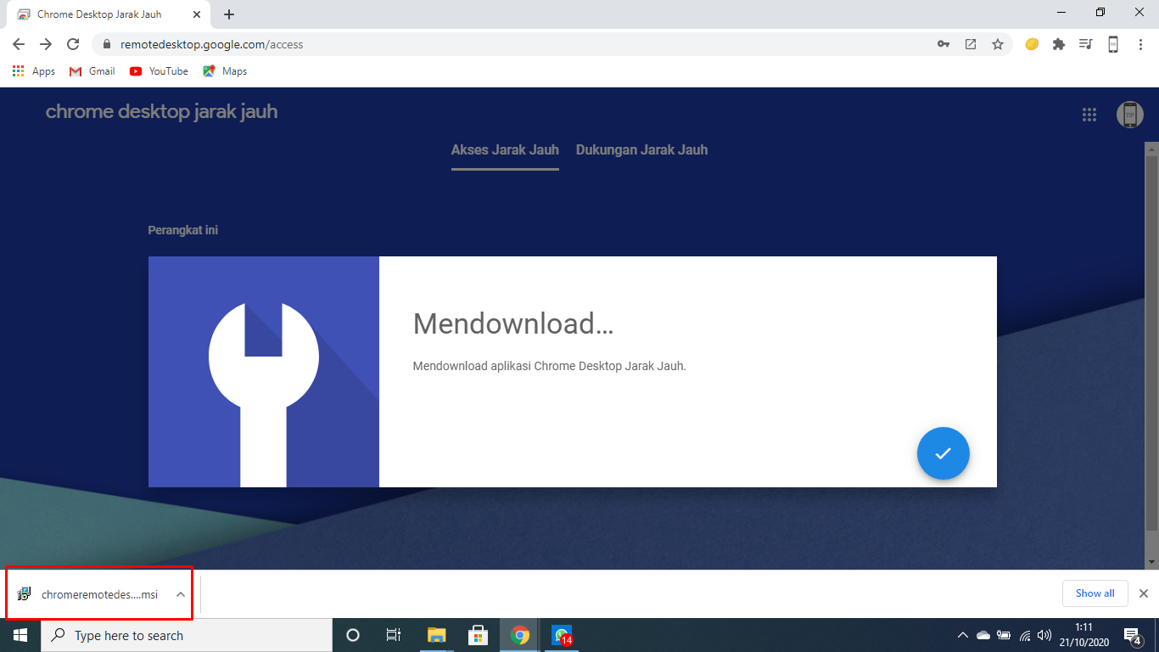1159x652 pixels.
Task: Open the Wi-Fi network tray icon
Action: tap(1025, 635)
